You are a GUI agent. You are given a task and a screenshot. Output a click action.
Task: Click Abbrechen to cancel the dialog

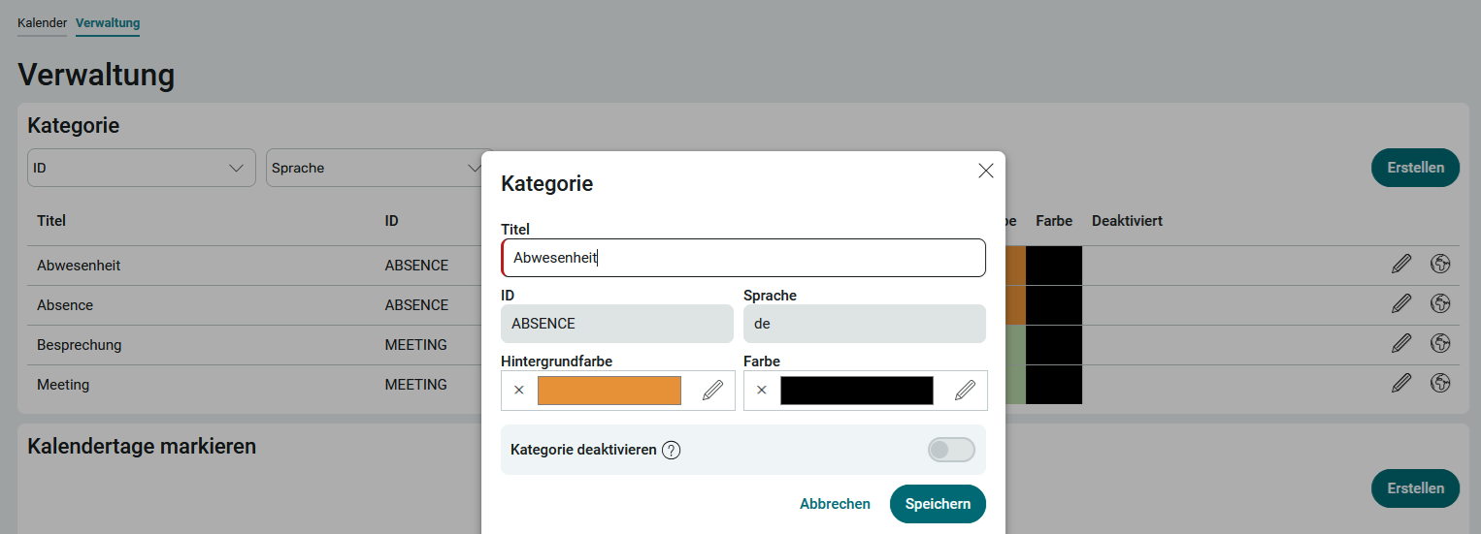point(835,504)
